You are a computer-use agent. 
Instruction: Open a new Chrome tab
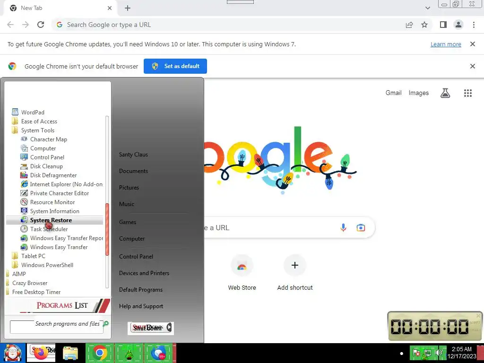[x=128, y=8]
